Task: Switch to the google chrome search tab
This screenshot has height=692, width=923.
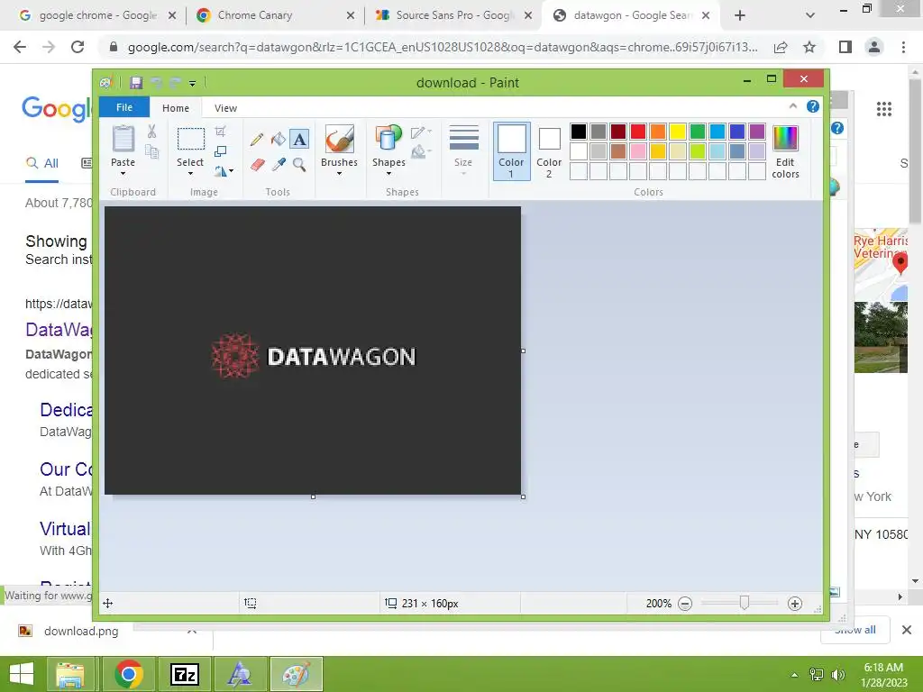Action: [x=97, y=15]
